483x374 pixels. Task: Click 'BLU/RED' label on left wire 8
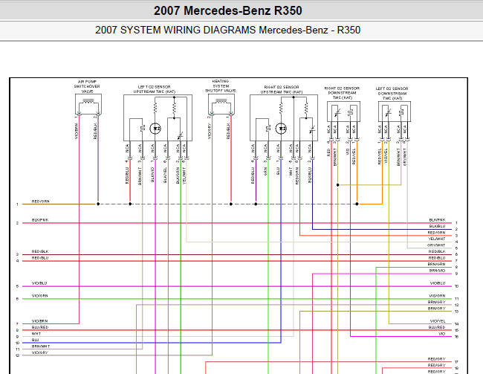pyautogui.click(x=40, y=327)
